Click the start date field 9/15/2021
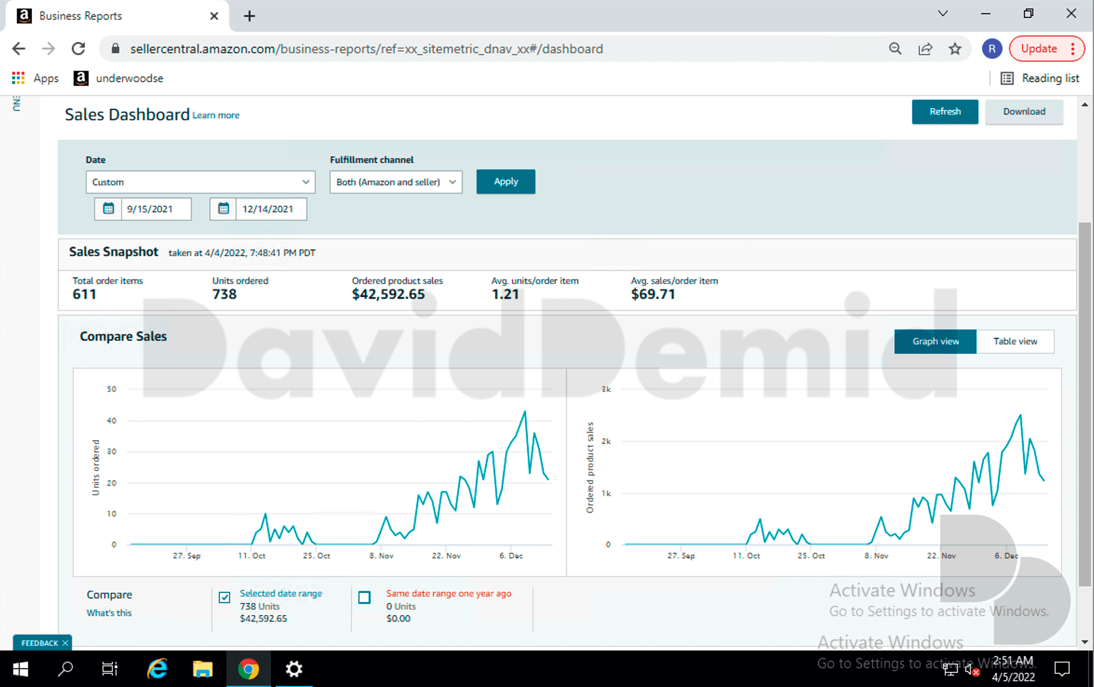This screenshot has width=1094, height=687. click(156, 209)
